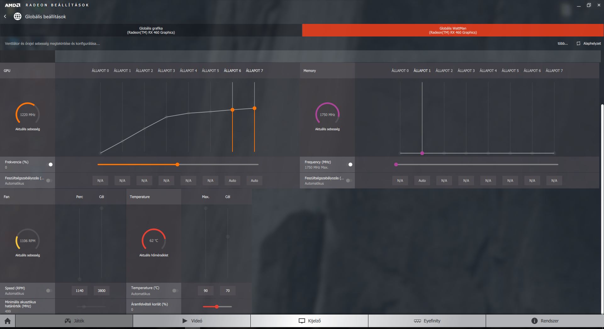Switch to the Globális grafika tab
604x329 pixels.
[151, 30]
